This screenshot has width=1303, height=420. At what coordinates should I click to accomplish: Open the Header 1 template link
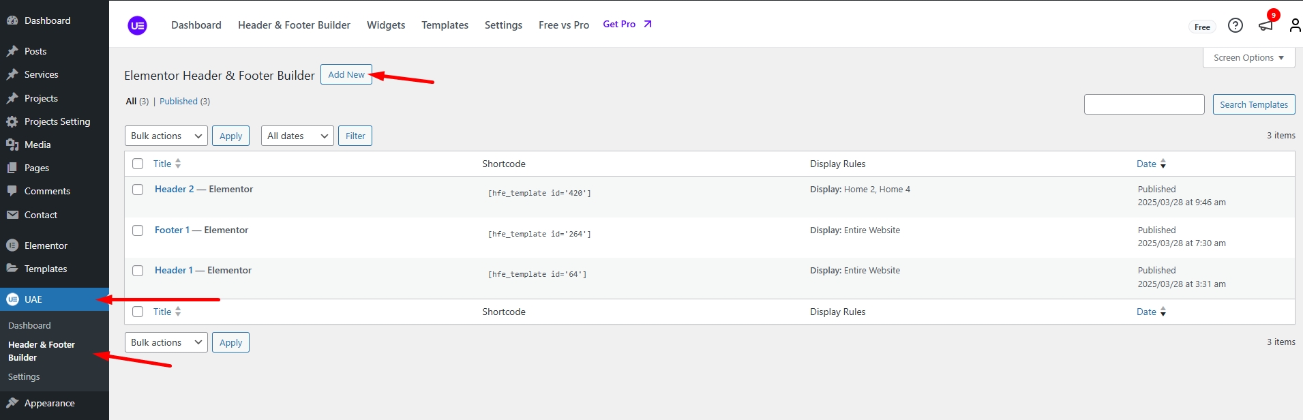coord(174,271)
